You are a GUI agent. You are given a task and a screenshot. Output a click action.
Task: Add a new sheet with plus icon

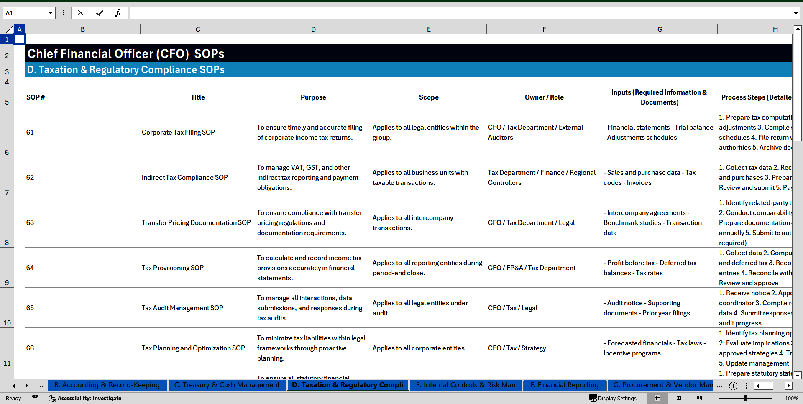point(733,386)
